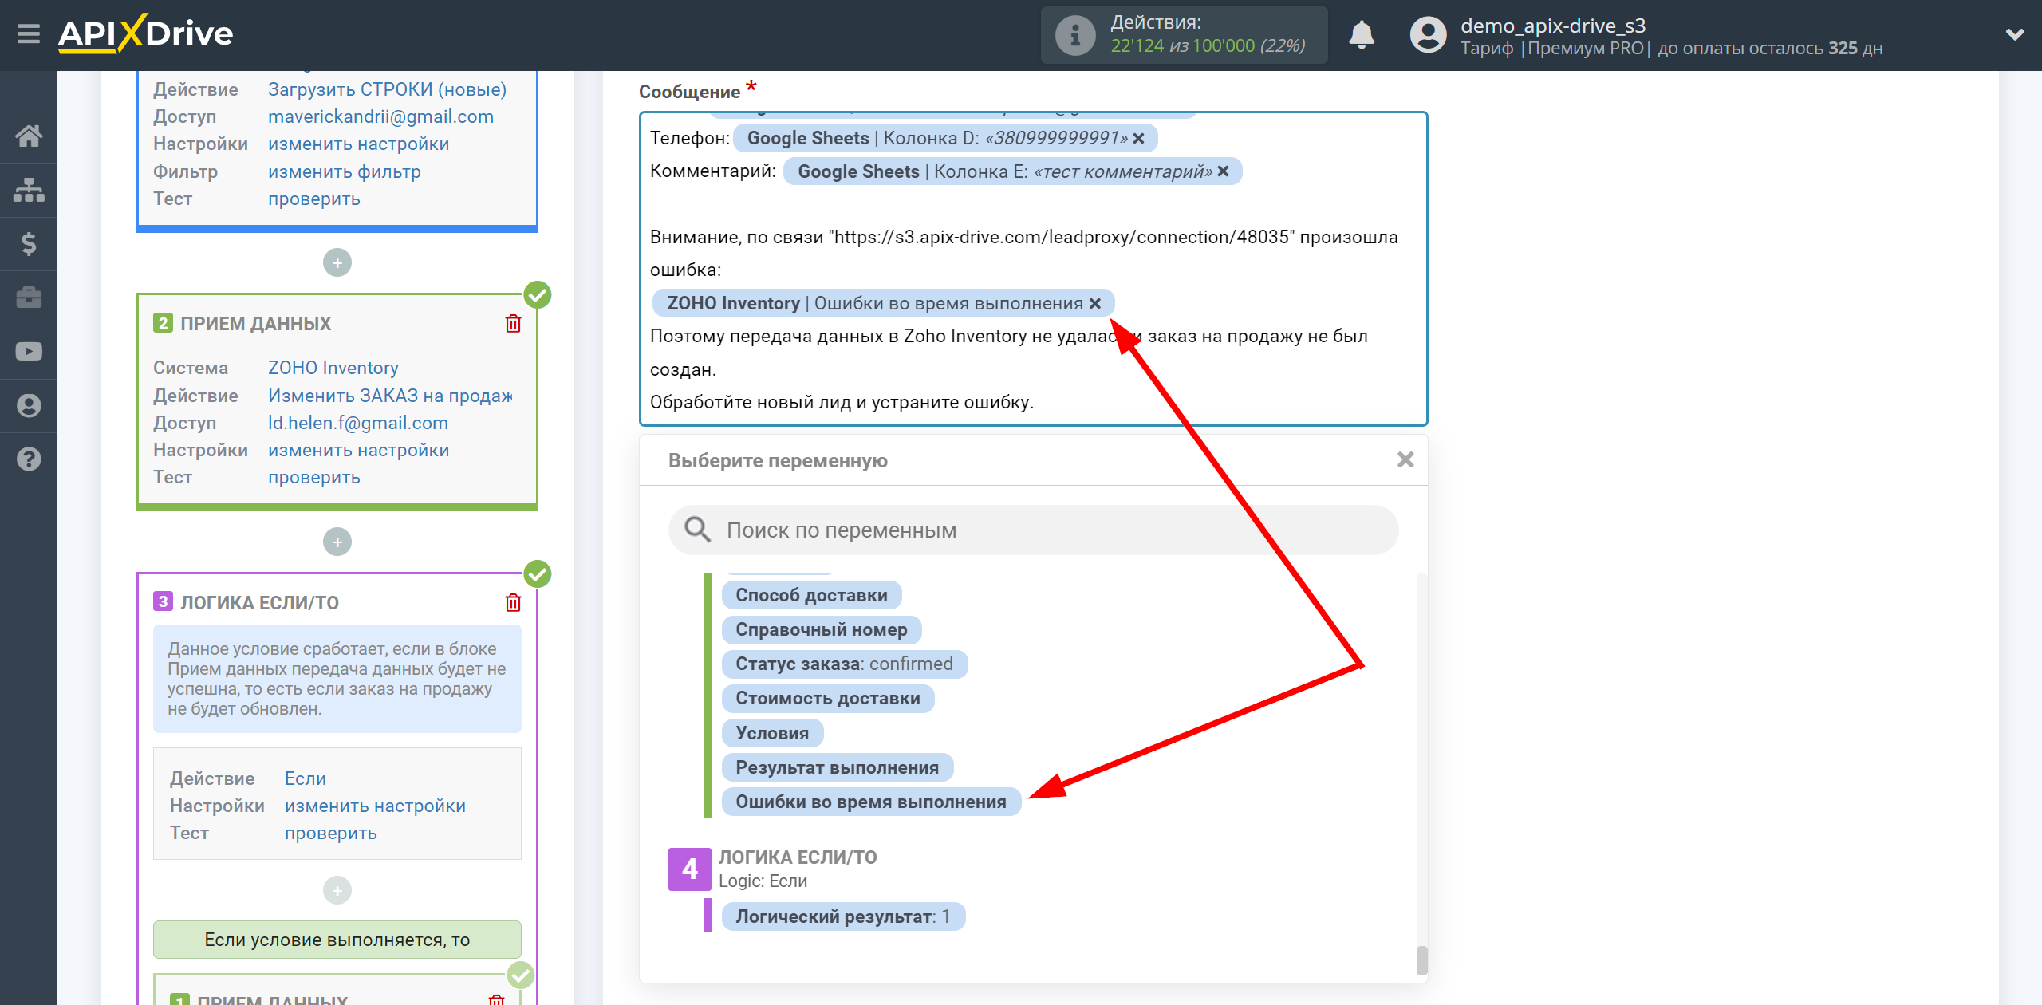Click the Действия usage counter
Viewport: 2042px width, 1005px height.
click(x=1184, y=35)
